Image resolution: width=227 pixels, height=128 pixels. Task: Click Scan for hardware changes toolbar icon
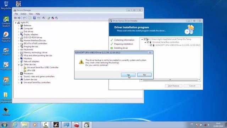coord(44,18)
